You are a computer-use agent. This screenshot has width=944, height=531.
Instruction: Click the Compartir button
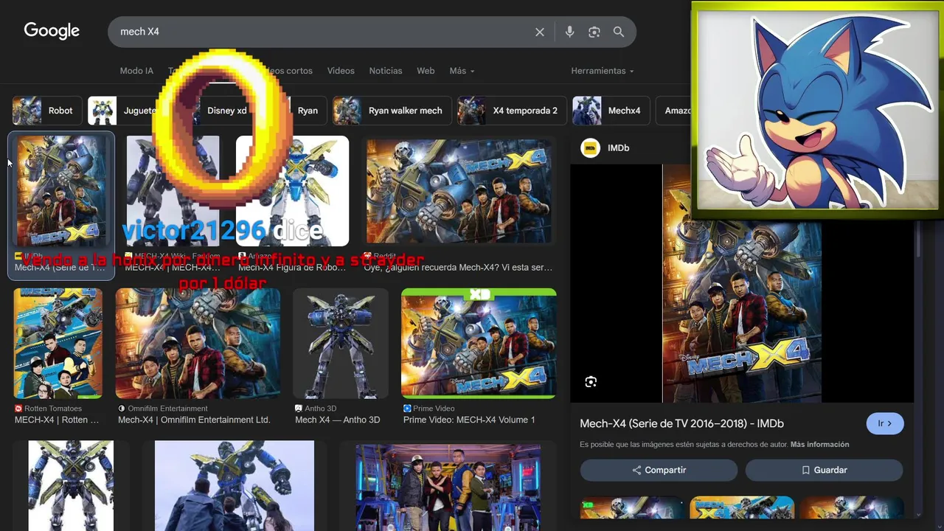click(x=659, y=470)
